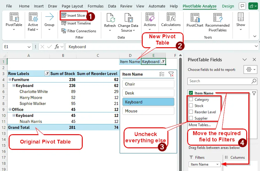
Task: Select Desk in the slicer
Action: pos(148,93)
